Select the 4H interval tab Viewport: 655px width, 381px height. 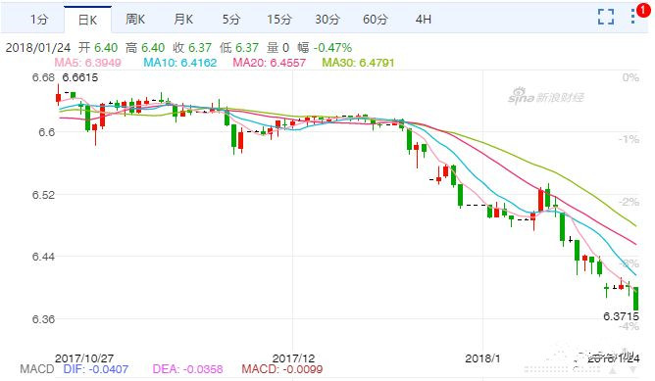424,20
